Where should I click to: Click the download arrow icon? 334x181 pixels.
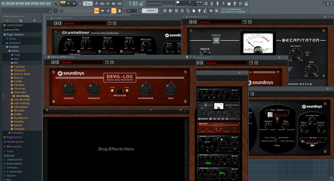(x=246, y=3)
